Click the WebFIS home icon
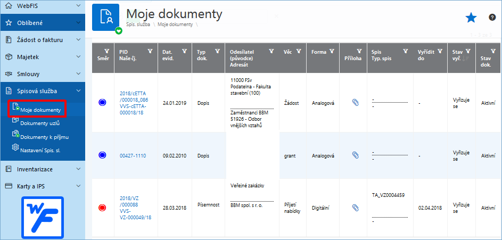Image resolution: width=502 pixels, height=240 pixels. coord(9,5)
